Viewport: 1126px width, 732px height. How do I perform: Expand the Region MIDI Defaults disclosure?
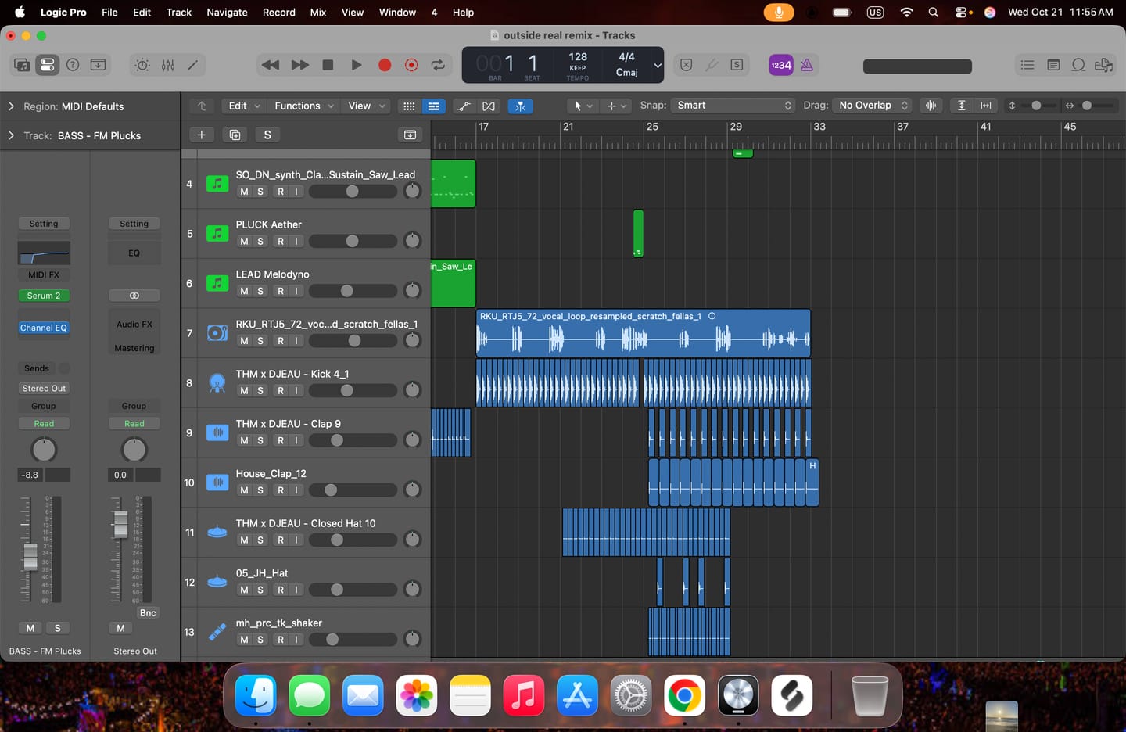point(11,106)
